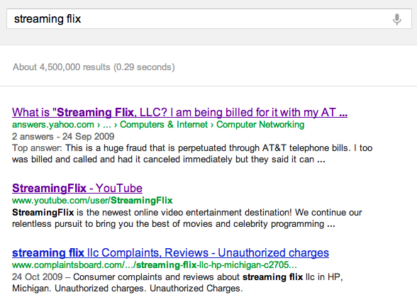Click '2 answers - 24 Sep 2009' line
The width and height of the screenshot is (417, 307).
pyautogui.click(x=63, y=136)
